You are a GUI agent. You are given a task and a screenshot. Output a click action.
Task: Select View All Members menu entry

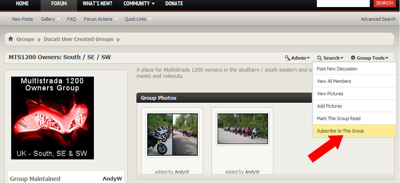334,81
